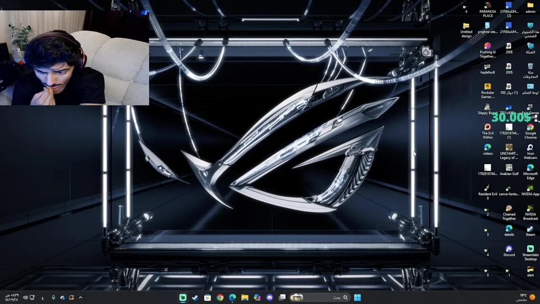Launch Steam from the desktop icon
The width and height of the screenshot is (540, 304).
coord(530,231)
